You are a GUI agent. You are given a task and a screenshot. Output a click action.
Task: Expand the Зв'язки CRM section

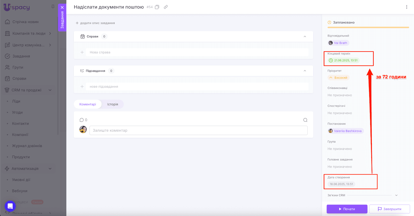(x=396, y=195)
